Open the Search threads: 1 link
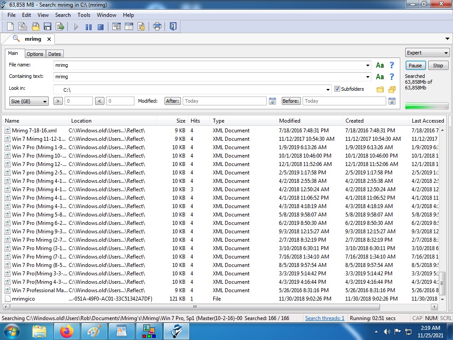 click(325, 318)
